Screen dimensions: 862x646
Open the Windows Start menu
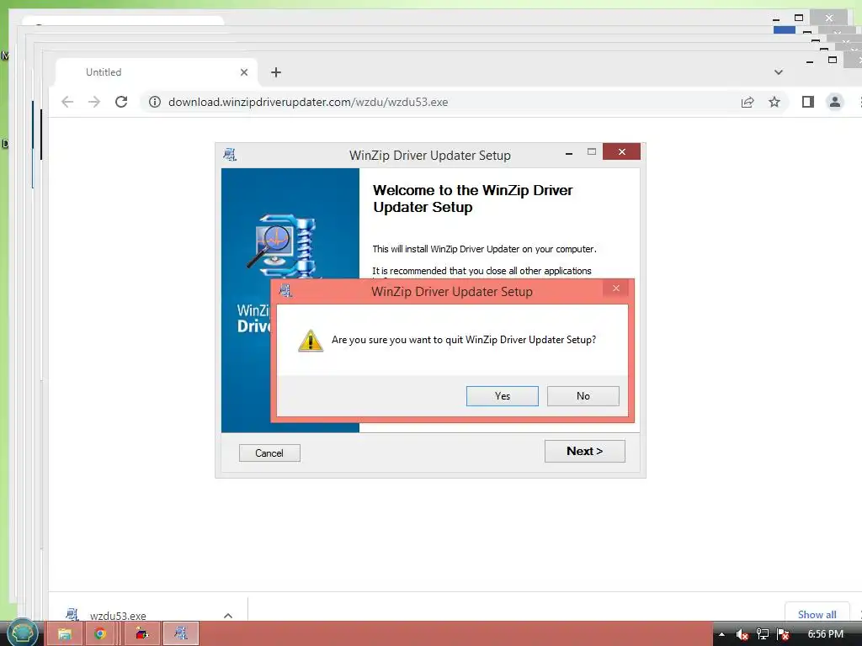23,633
